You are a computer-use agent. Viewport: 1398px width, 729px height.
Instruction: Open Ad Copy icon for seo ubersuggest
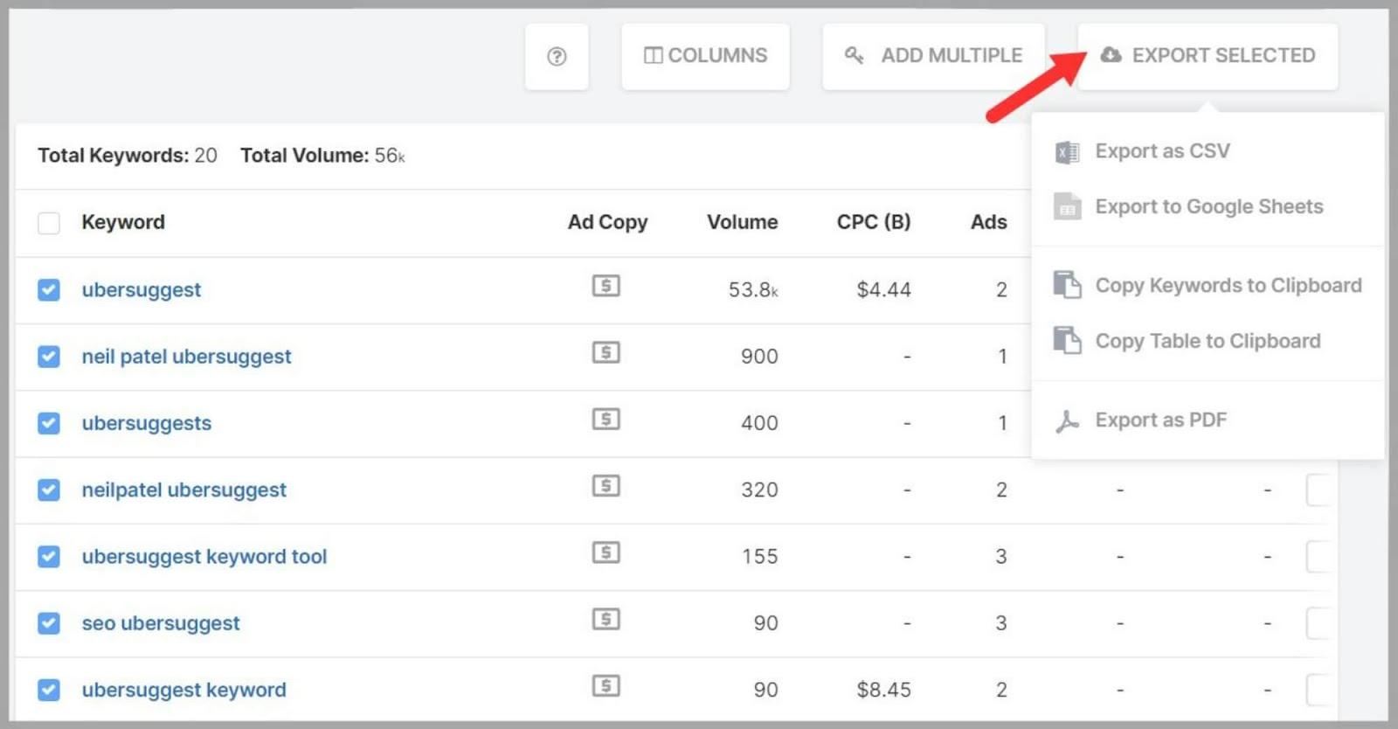click(606, 620)
